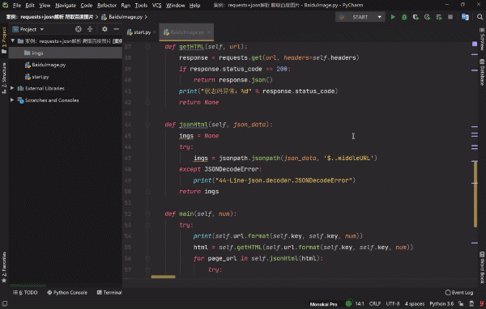Toggle the Favorites tool window

pyautogui.click(x=4, y=267)
